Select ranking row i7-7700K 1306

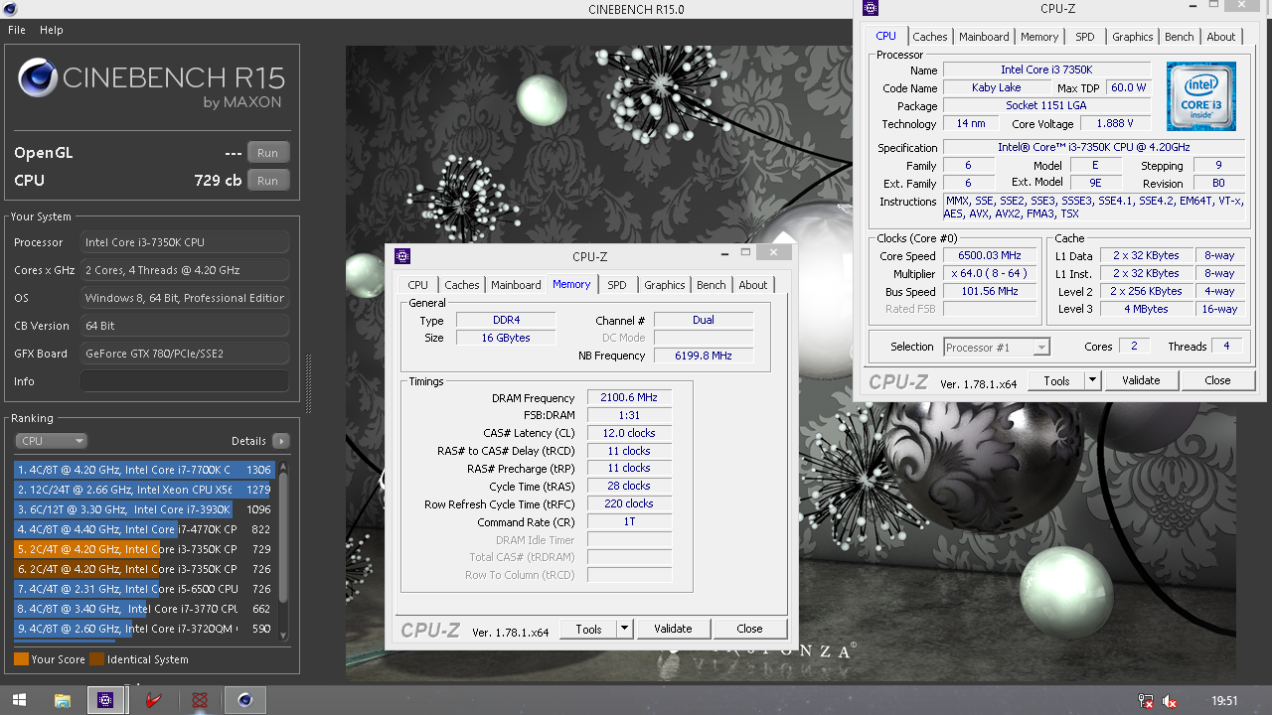pyautogui.click(x=144, y=470)
